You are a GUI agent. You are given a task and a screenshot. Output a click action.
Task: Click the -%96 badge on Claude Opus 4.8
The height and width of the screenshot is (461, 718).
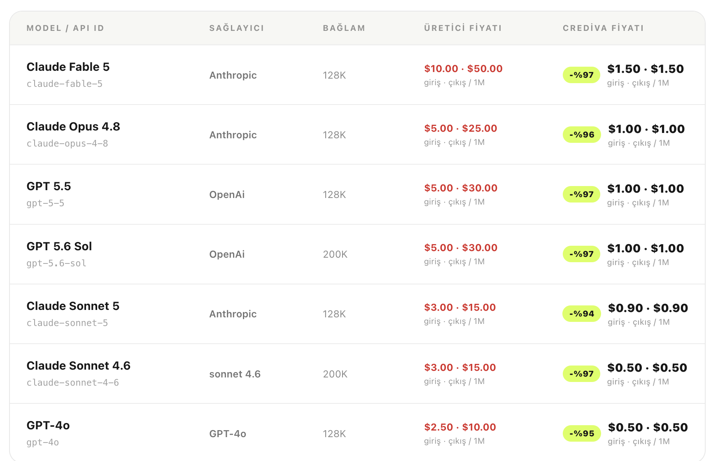pyautogui.click(x=582, y=135)
